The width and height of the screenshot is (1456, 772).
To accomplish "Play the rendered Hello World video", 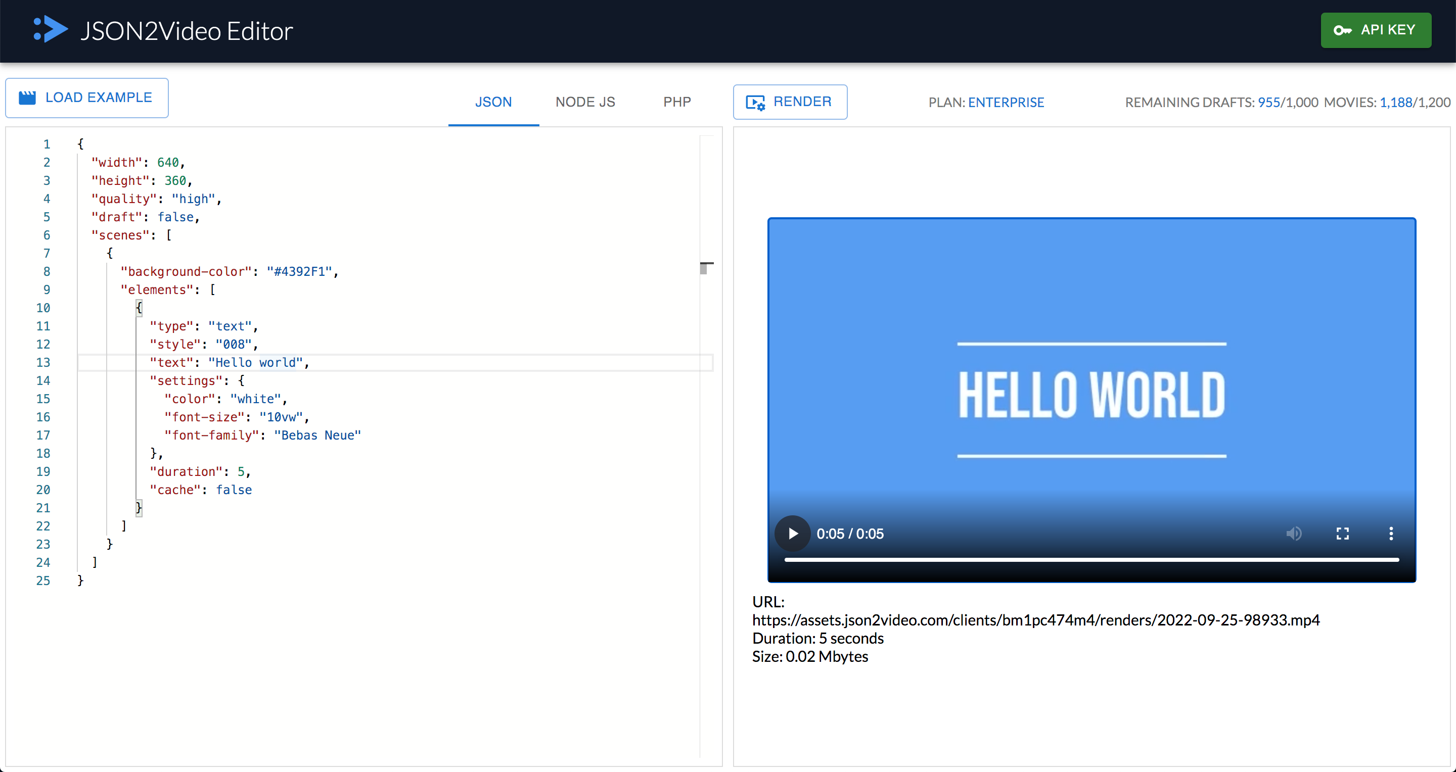I will pos(792,533).
